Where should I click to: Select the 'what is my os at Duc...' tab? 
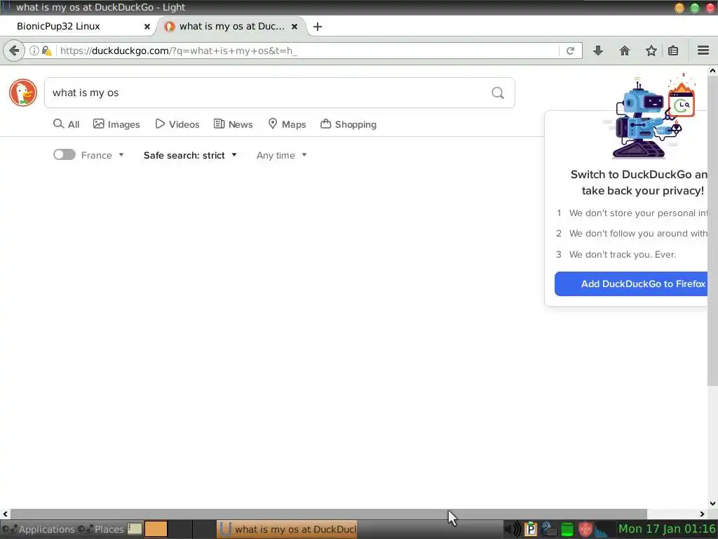pos(231,26)
